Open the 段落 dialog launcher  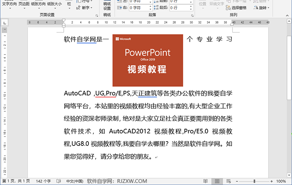(192, 15)
